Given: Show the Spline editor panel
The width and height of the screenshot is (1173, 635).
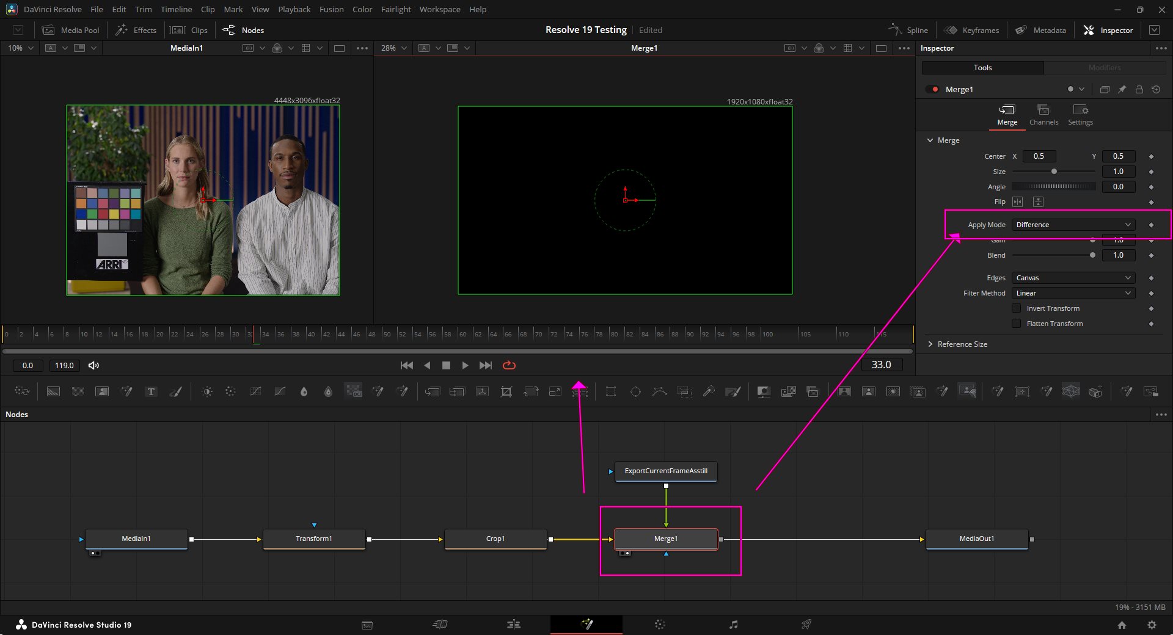Looking at the screenshot, I should 908,30.
